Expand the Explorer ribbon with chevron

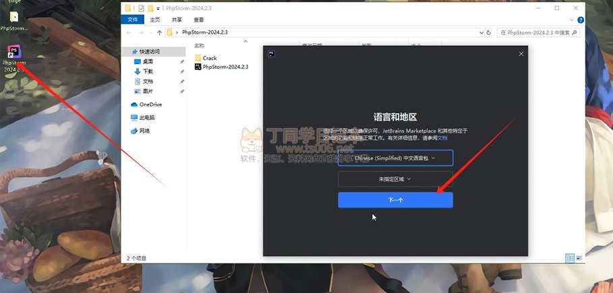[573, 20]
